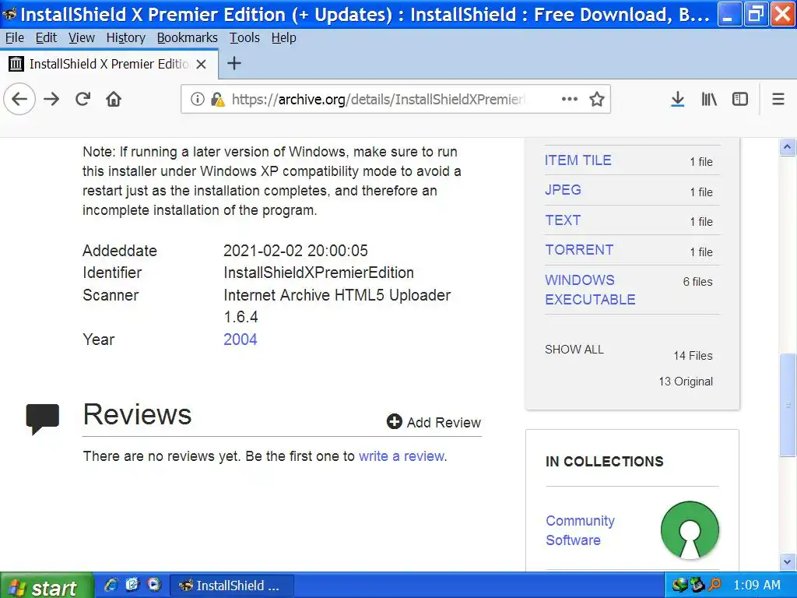Click the 14 Files count text
Viewport: 797px width, 598px height.
pyautogui.click(x=693, y=356)
